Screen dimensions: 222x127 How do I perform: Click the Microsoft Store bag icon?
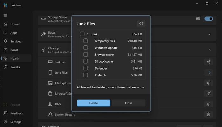50,93
